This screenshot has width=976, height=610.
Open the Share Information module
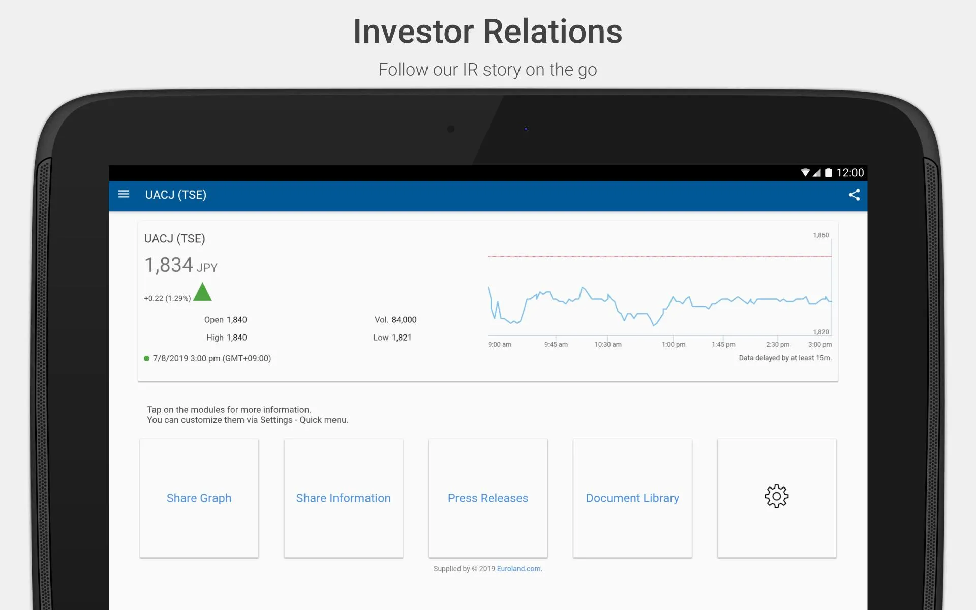point(344,497)
